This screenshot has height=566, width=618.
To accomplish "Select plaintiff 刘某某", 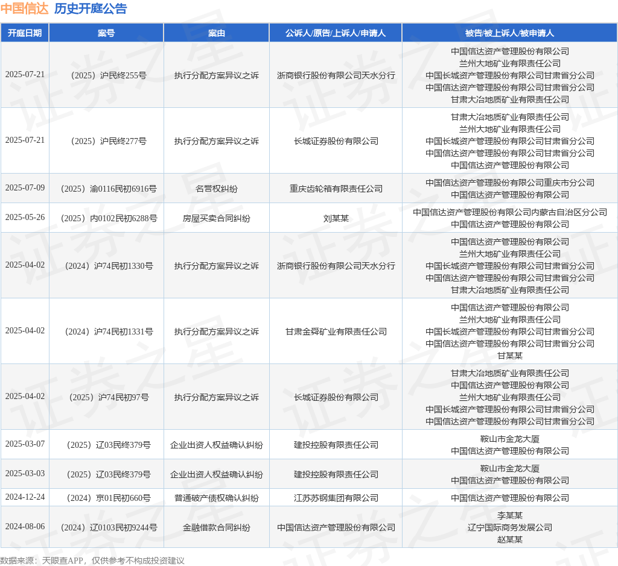I will pos(336,218).
